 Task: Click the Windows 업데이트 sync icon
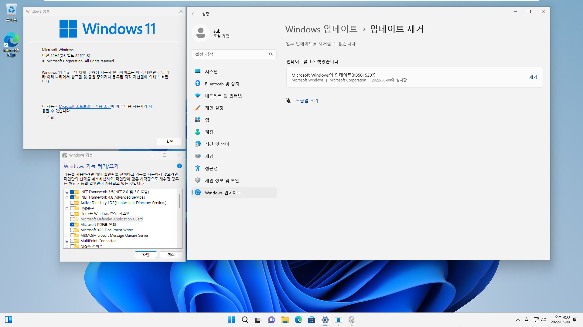198,193
